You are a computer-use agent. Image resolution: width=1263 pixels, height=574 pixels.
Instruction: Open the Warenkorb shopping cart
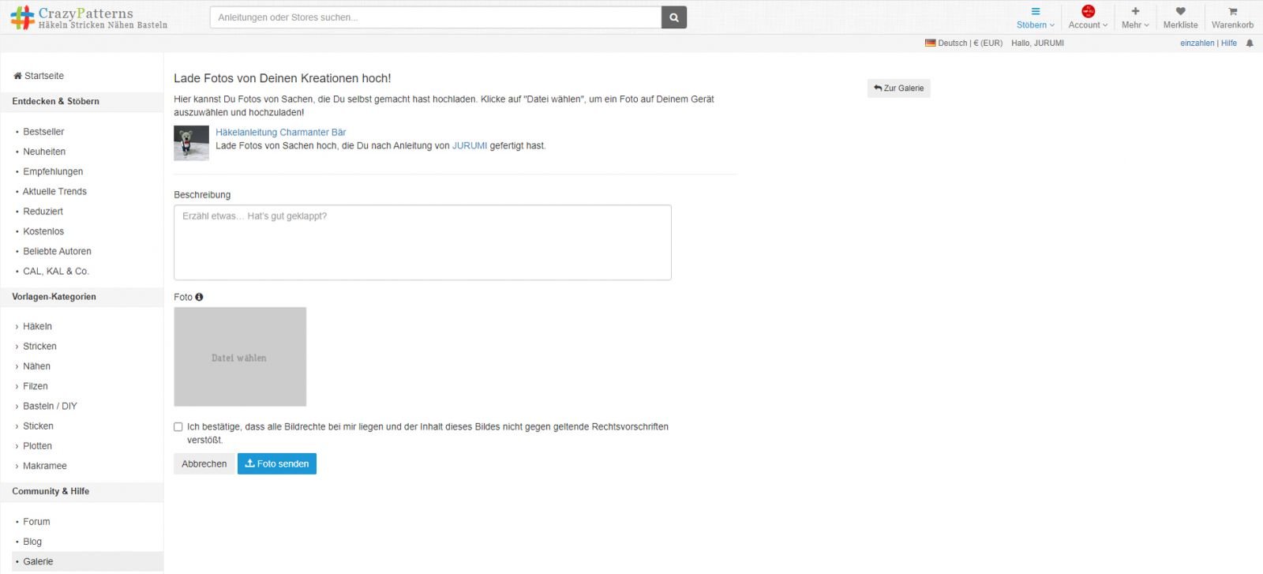pyautogui.click(x=1232, y=17)
